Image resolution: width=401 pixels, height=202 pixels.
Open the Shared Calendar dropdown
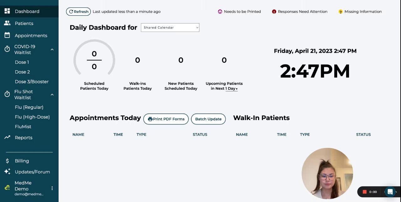tap(170, 28)
